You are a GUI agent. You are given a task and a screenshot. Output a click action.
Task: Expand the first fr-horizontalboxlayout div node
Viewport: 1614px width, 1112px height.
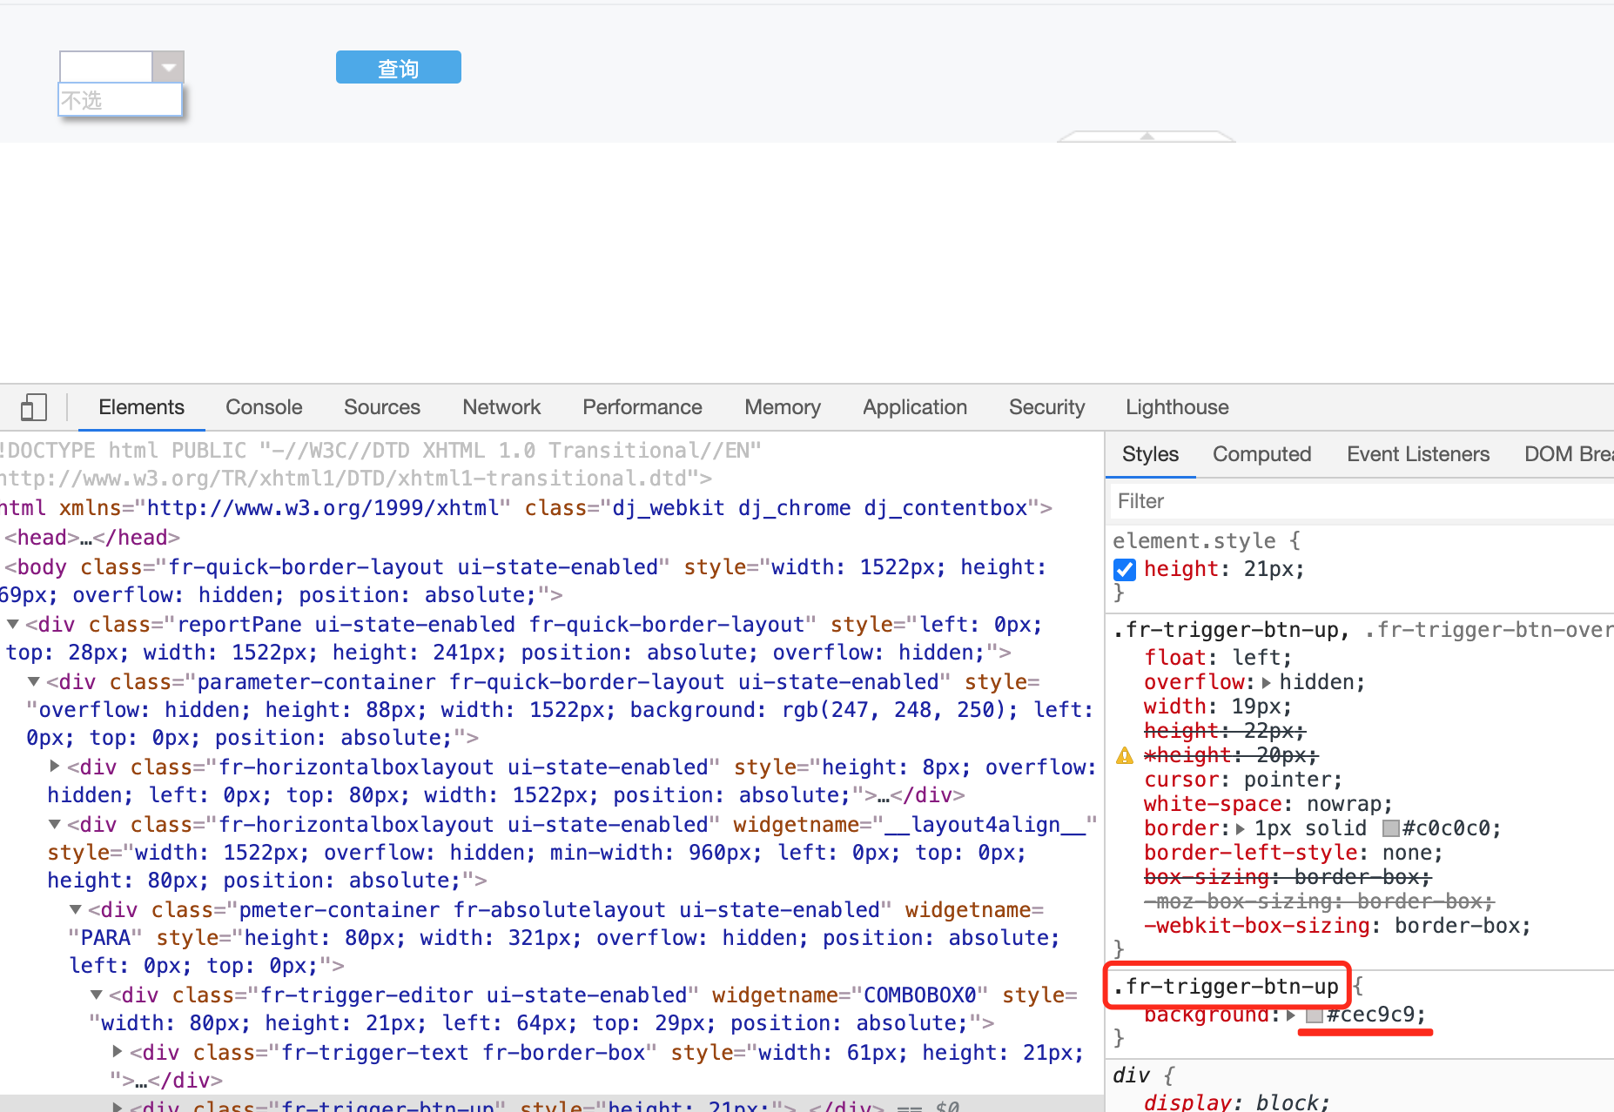coord(55,766)
